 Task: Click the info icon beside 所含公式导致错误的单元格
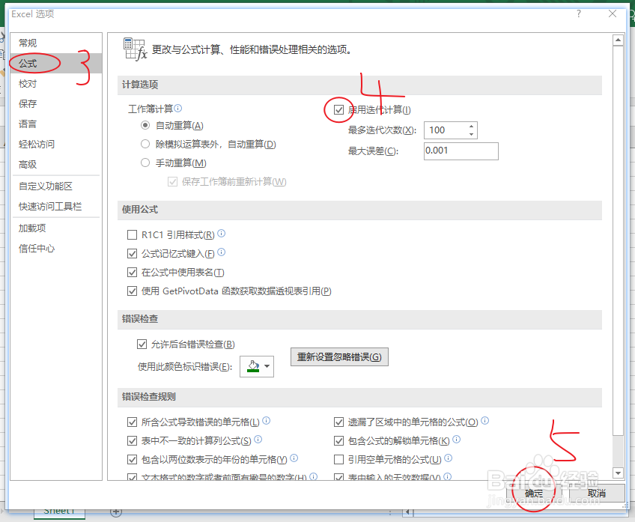coord(266,420)
